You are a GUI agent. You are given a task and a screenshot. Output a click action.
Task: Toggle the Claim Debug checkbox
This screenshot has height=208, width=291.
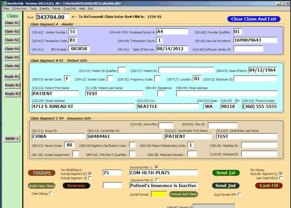coord(51,194)
